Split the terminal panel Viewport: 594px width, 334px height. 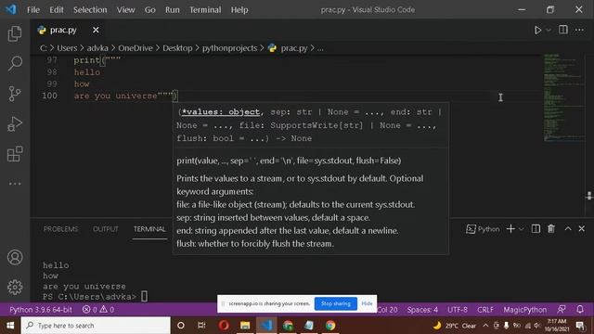pos(536,229)
